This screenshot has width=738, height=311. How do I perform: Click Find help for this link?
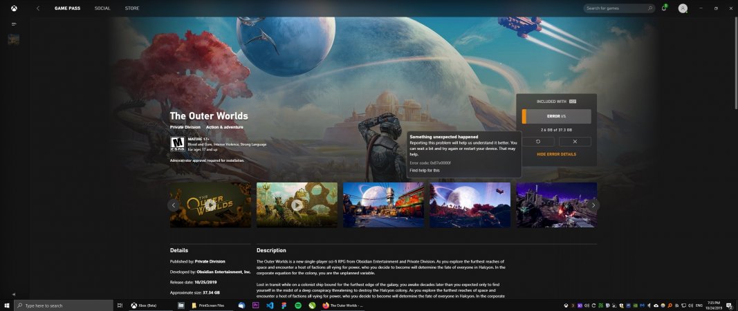coord(425,170)
